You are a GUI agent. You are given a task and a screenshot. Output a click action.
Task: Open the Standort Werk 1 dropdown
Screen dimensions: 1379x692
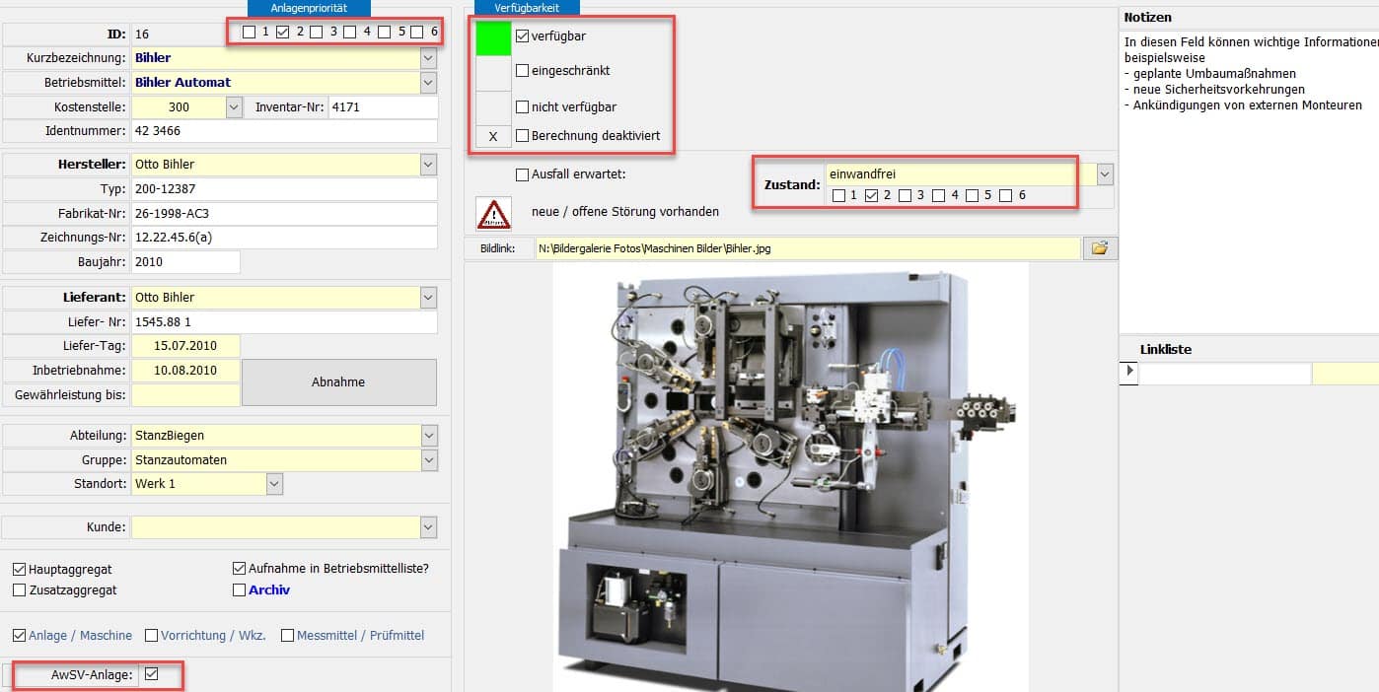pos(274,484)
